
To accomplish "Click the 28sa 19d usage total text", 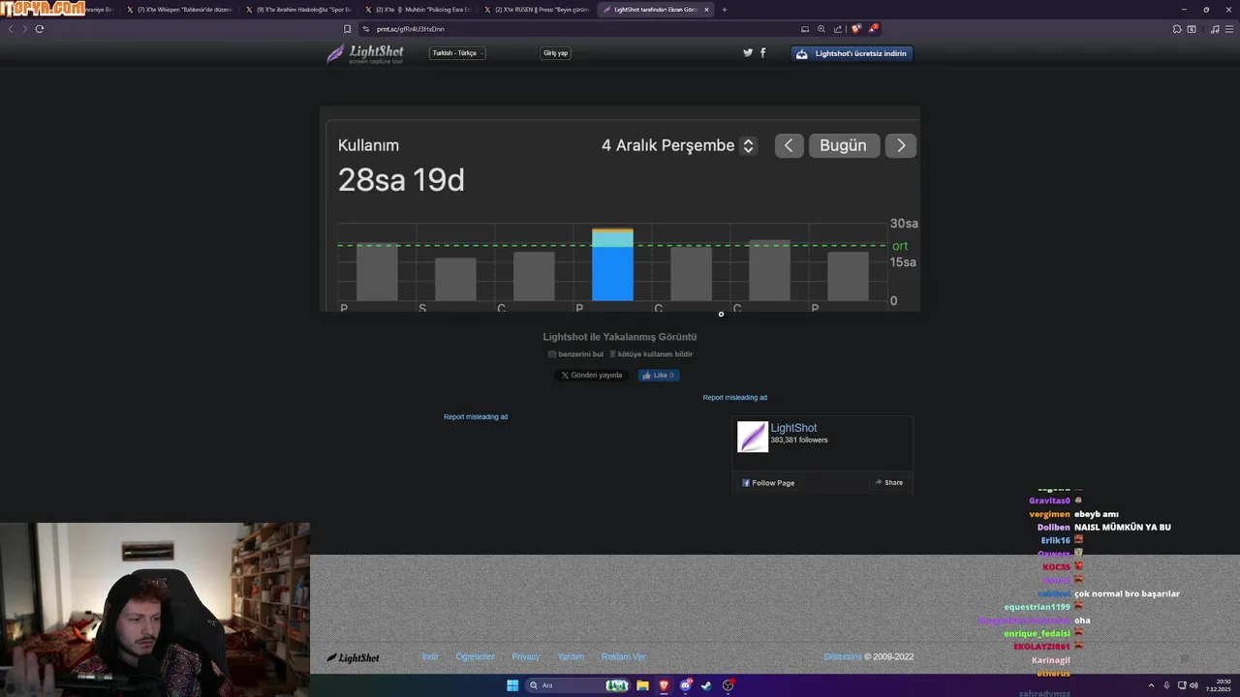I will pyautogui.click(x=401, y=180).
